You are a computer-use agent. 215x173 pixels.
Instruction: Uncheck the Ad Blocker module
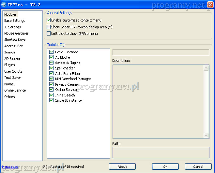tap(51, 57)
